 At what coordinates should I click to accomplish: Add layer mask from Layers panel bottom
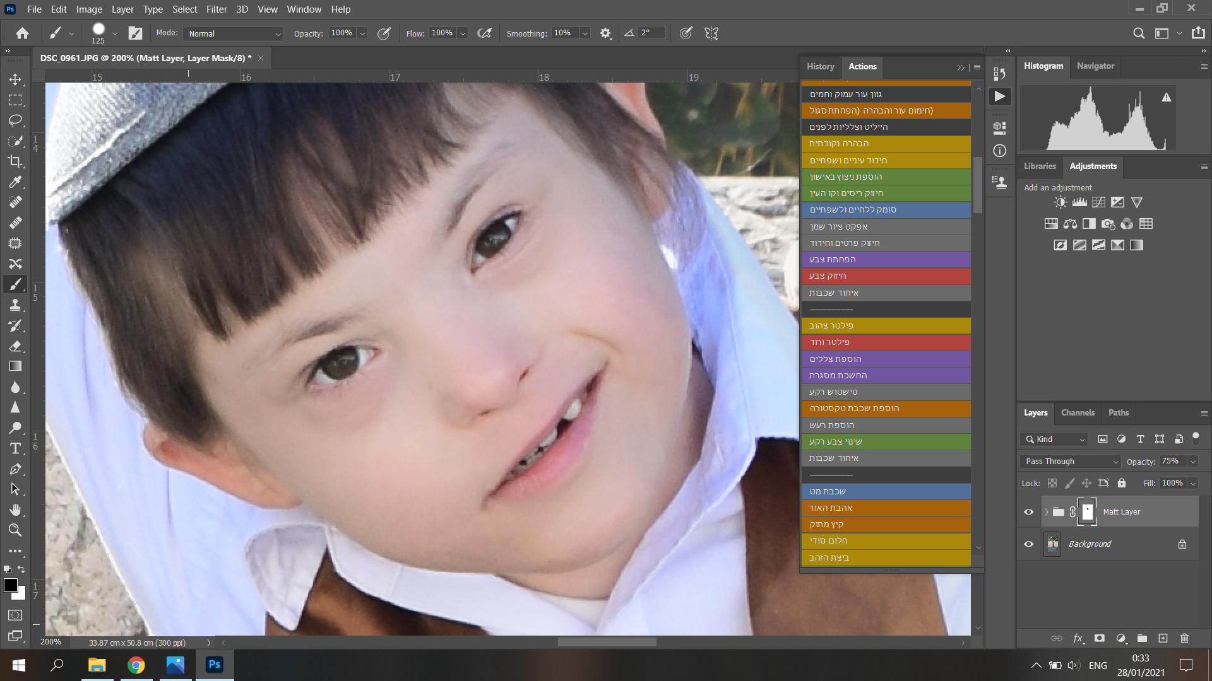(x=1099, y=638)
